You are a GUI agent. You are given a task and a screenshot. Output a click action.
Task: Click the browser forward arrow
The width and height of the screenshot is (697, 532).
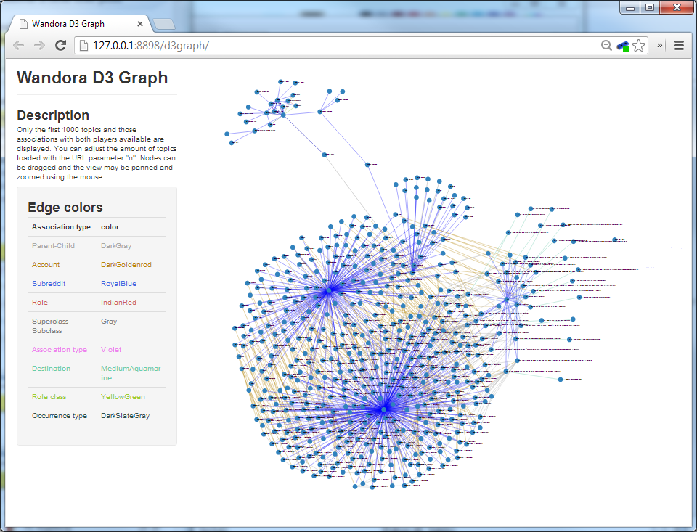tap(39, 46)
